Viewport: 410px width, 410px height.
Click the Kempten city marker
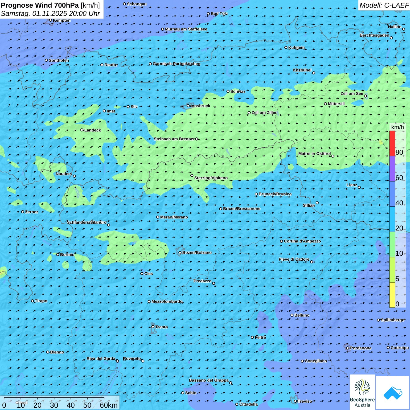pyautogui.click(x=51, y=20)
